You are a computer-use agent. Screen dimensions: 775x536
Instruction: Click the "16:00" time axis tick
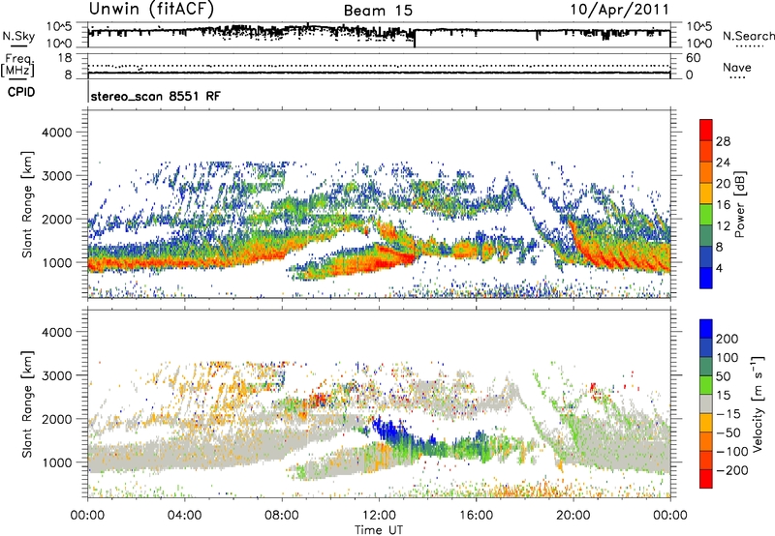[x=476, y=516]
